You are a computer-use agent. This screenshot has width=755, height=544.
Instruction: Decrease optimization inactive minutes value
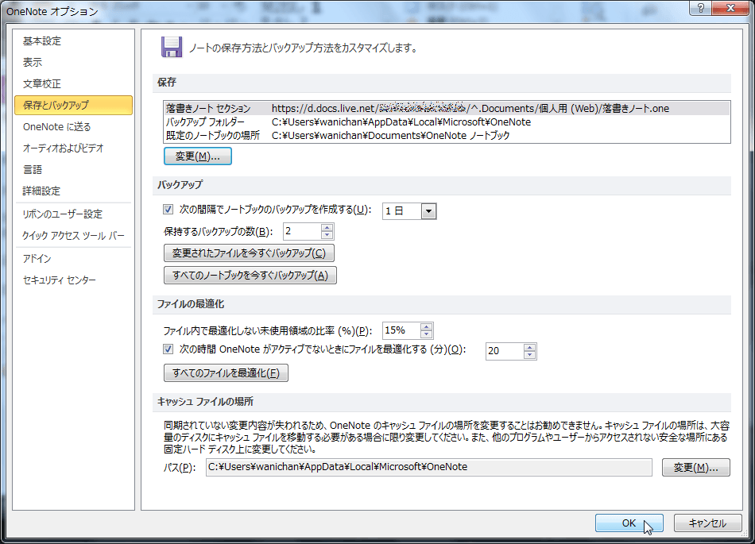tap(529, 355)
